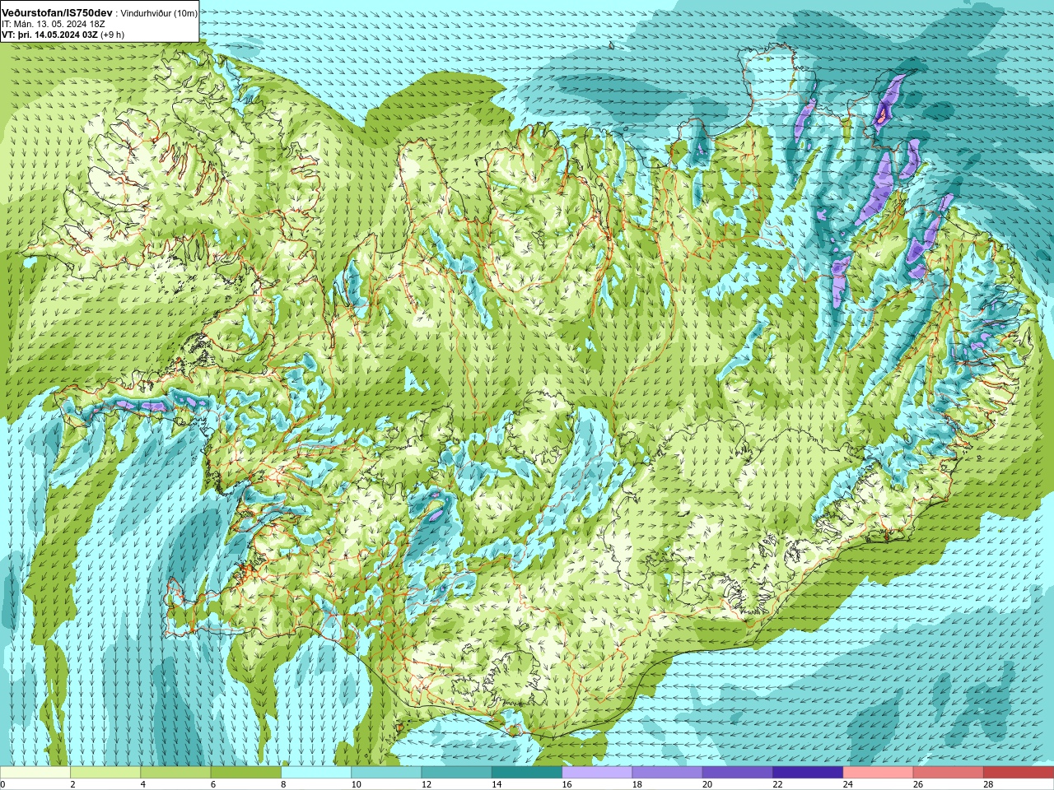Viewport: 1054px width, 790px height.
Task: Choose the olive green 6–8 legend swatch
Action: [245, 773]
